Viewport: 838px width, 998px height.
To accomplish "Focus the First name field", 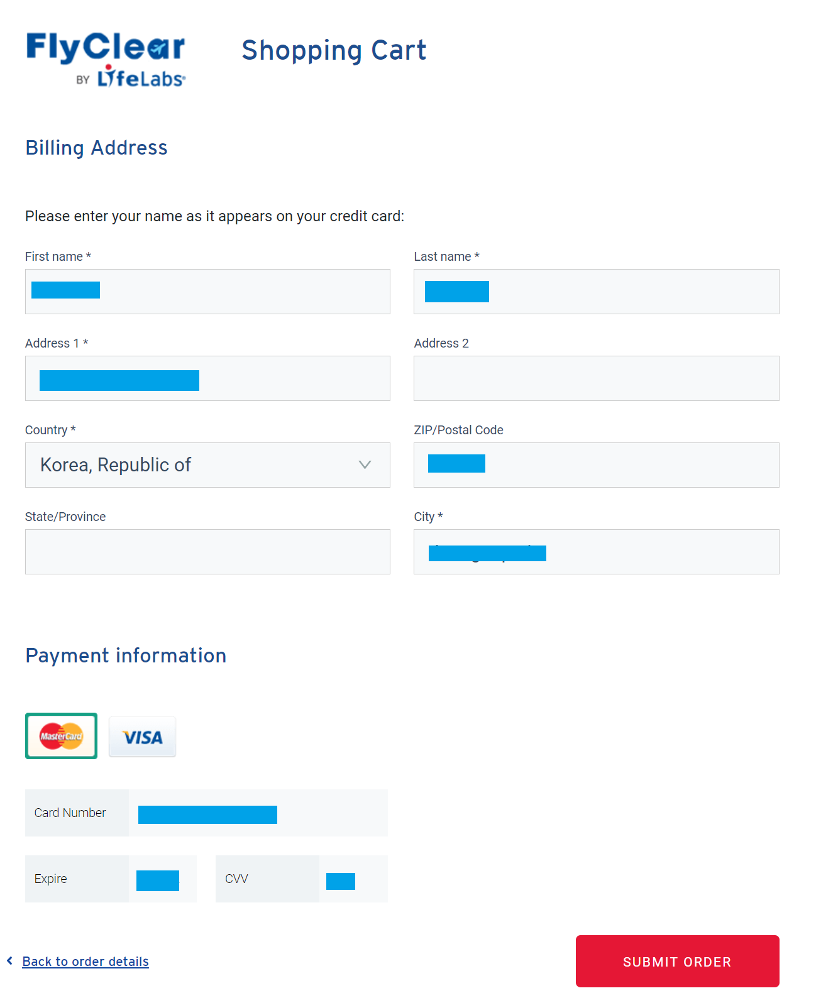I will [x=207, y=292].
